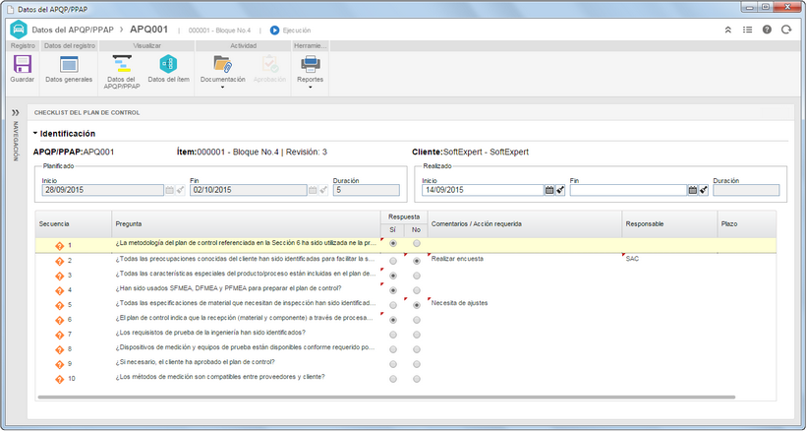Clear the Realizado Fin date with the eraser icon
The width and height of the screenshot is (807, 431).
click(703, 190)
